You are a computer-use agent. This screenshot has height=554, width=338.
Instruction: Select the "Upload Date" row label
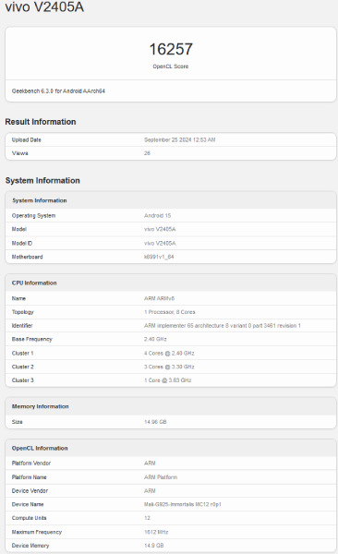(27, 140)
